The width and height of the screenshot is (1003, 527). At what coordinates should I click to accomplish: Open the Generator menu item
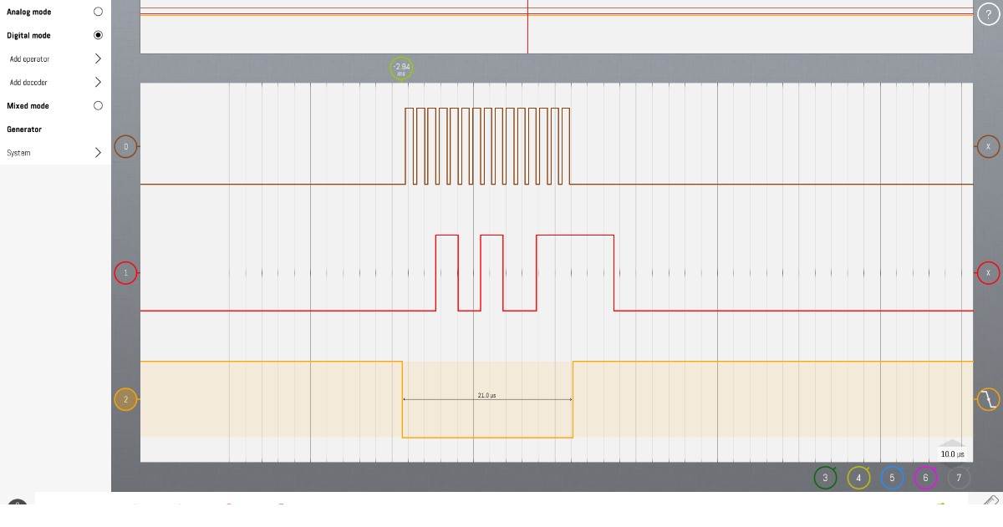(x=24, y=129)
